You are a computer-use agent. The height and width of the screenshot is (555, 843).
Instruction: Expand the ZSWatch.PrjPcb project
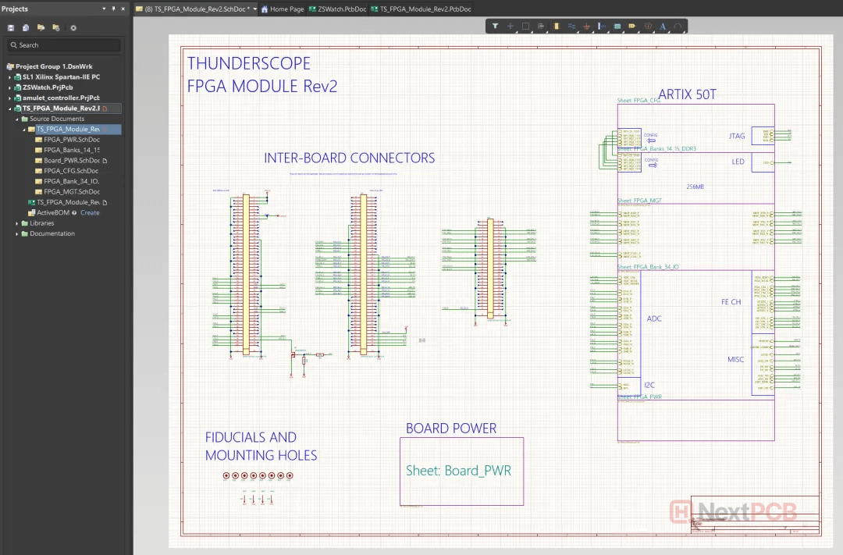[x=10, y=87]
